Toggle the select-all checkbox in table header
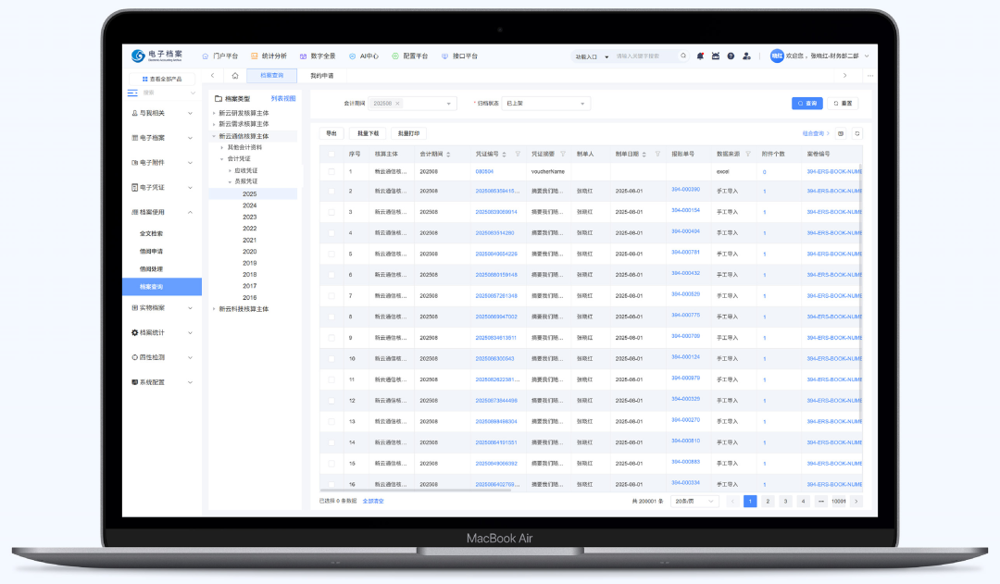The image size is (1000, 584). coord(331,154)
